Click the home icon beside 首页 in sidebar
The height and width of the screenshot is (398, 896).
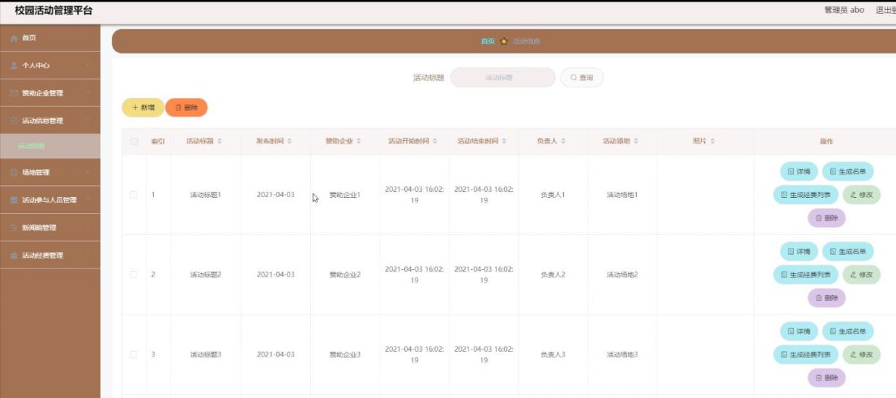click(x=14, y=38)
